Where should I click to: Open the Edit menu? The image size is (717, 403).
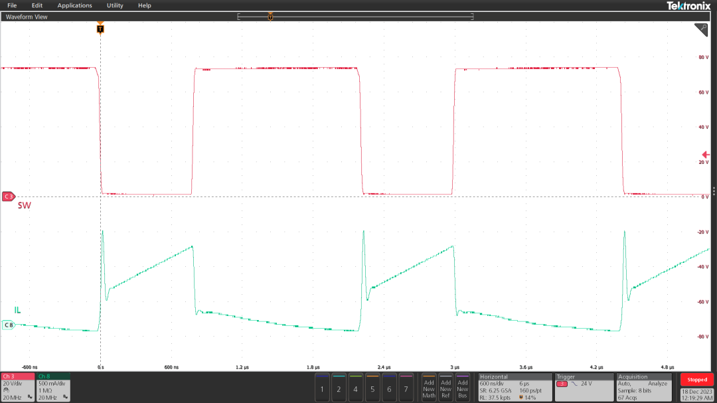point(37,5)
